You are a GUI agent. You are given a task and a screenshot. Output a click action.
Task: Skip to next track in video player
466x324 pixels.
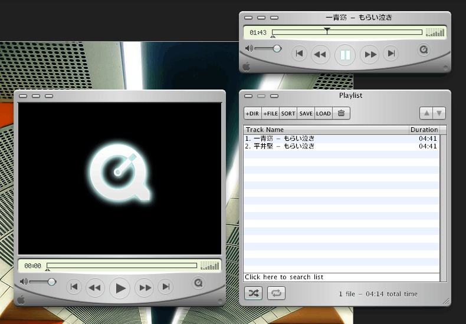pyautogui.click(x=166, y=287)
